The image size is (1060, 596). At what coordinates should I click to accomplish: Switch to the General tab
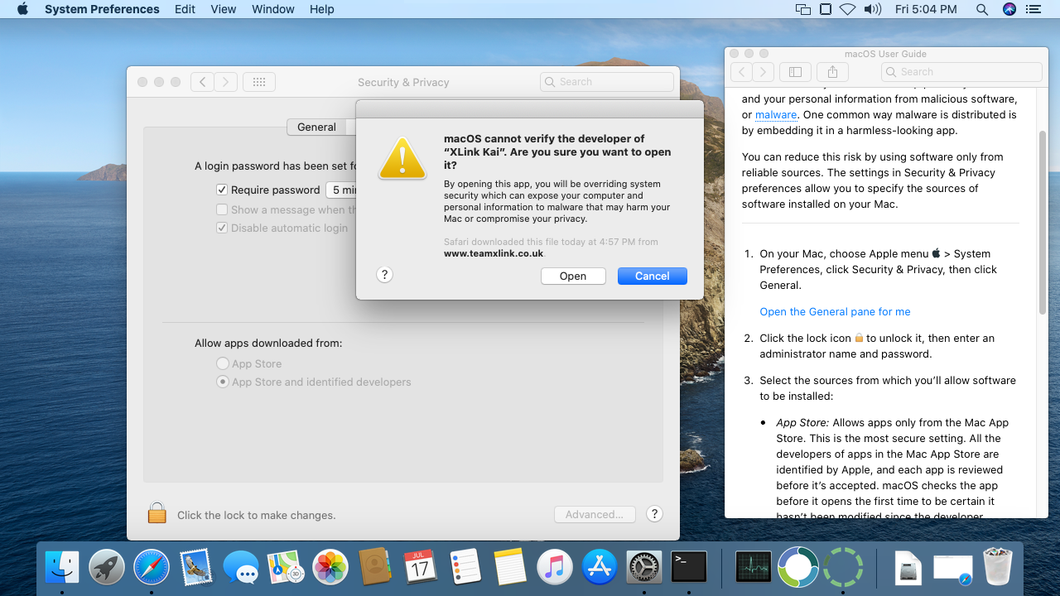tap(316, 127)
